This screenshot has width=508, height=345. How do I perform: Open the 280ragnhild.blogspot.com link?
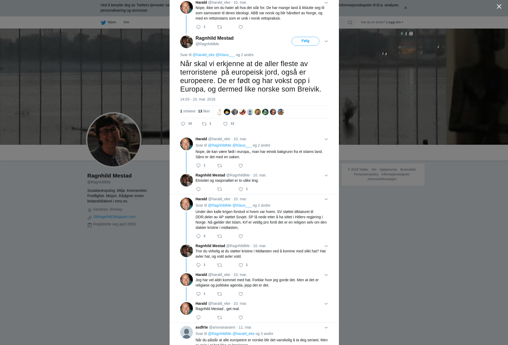pos(114,217)
